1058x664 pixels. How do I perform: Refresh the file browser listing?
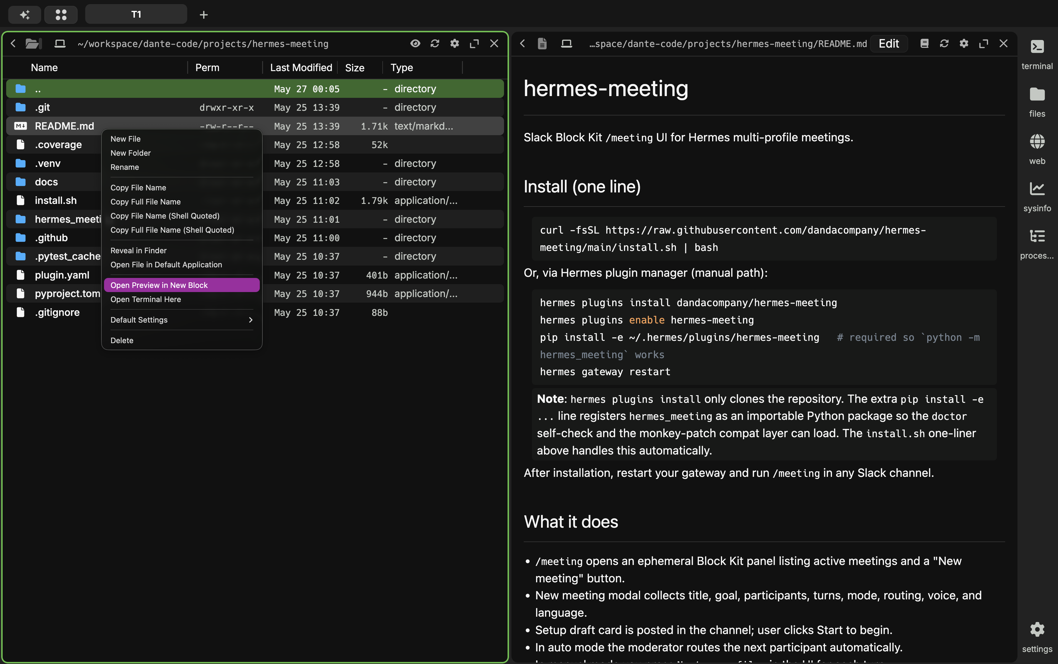[x=435, y=43]
